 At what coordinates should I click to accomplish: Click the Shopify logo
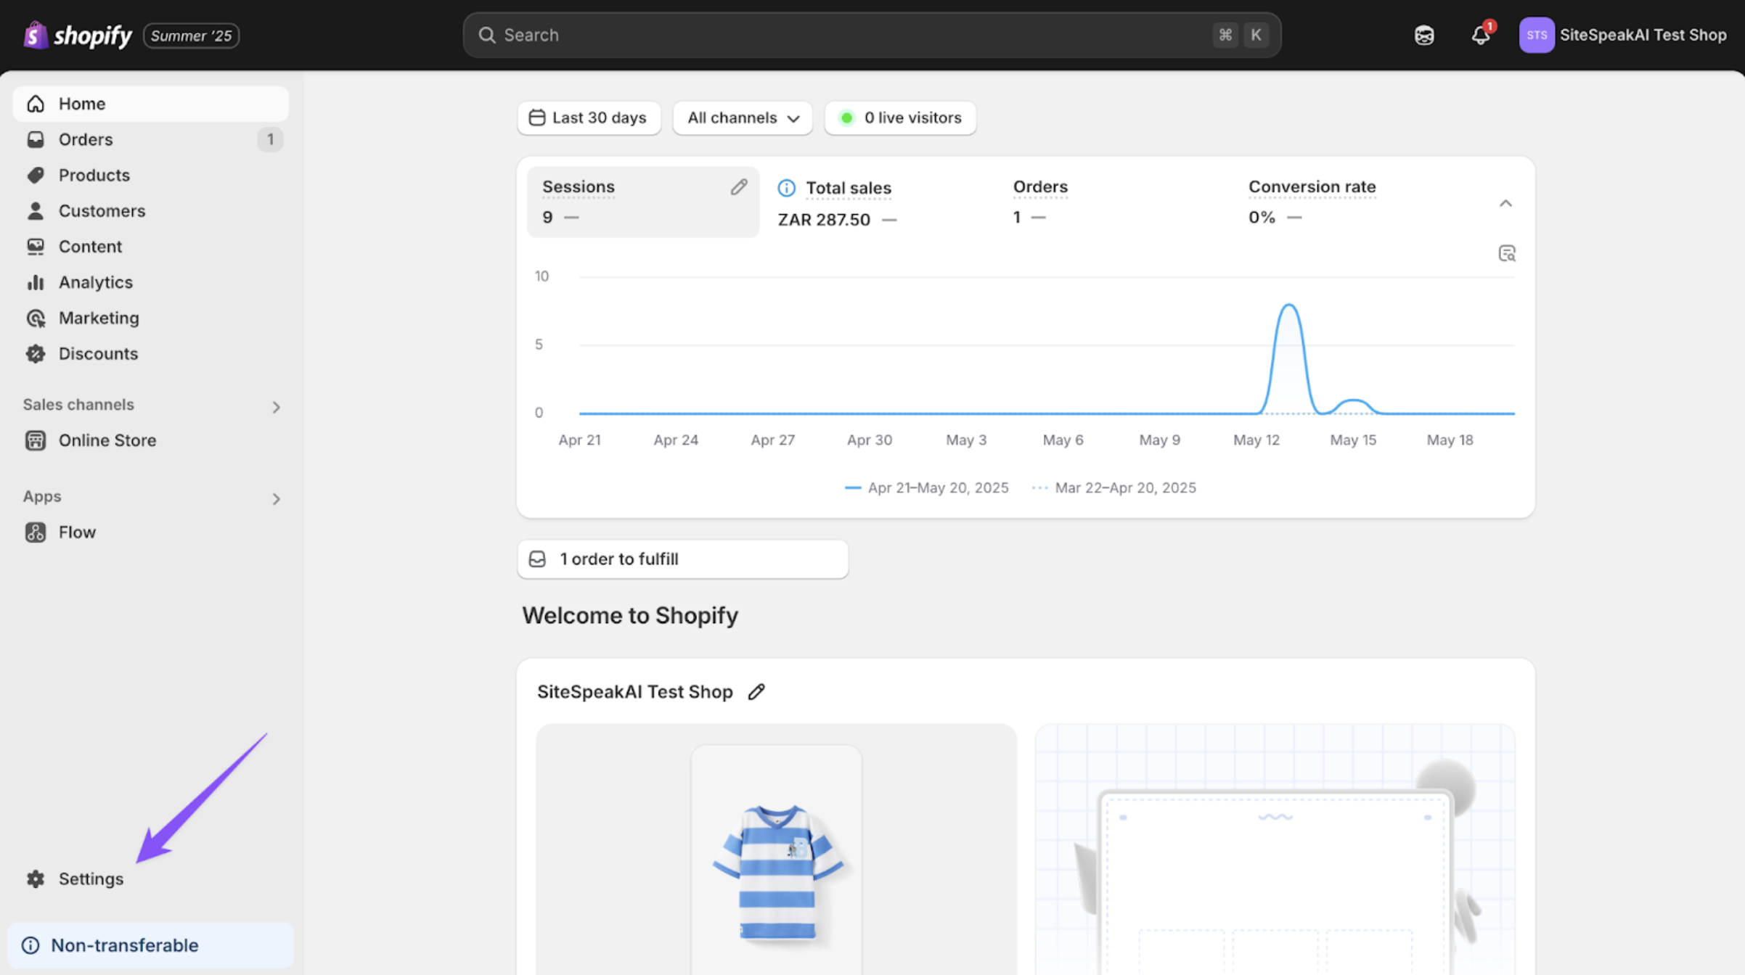[78, 35]
